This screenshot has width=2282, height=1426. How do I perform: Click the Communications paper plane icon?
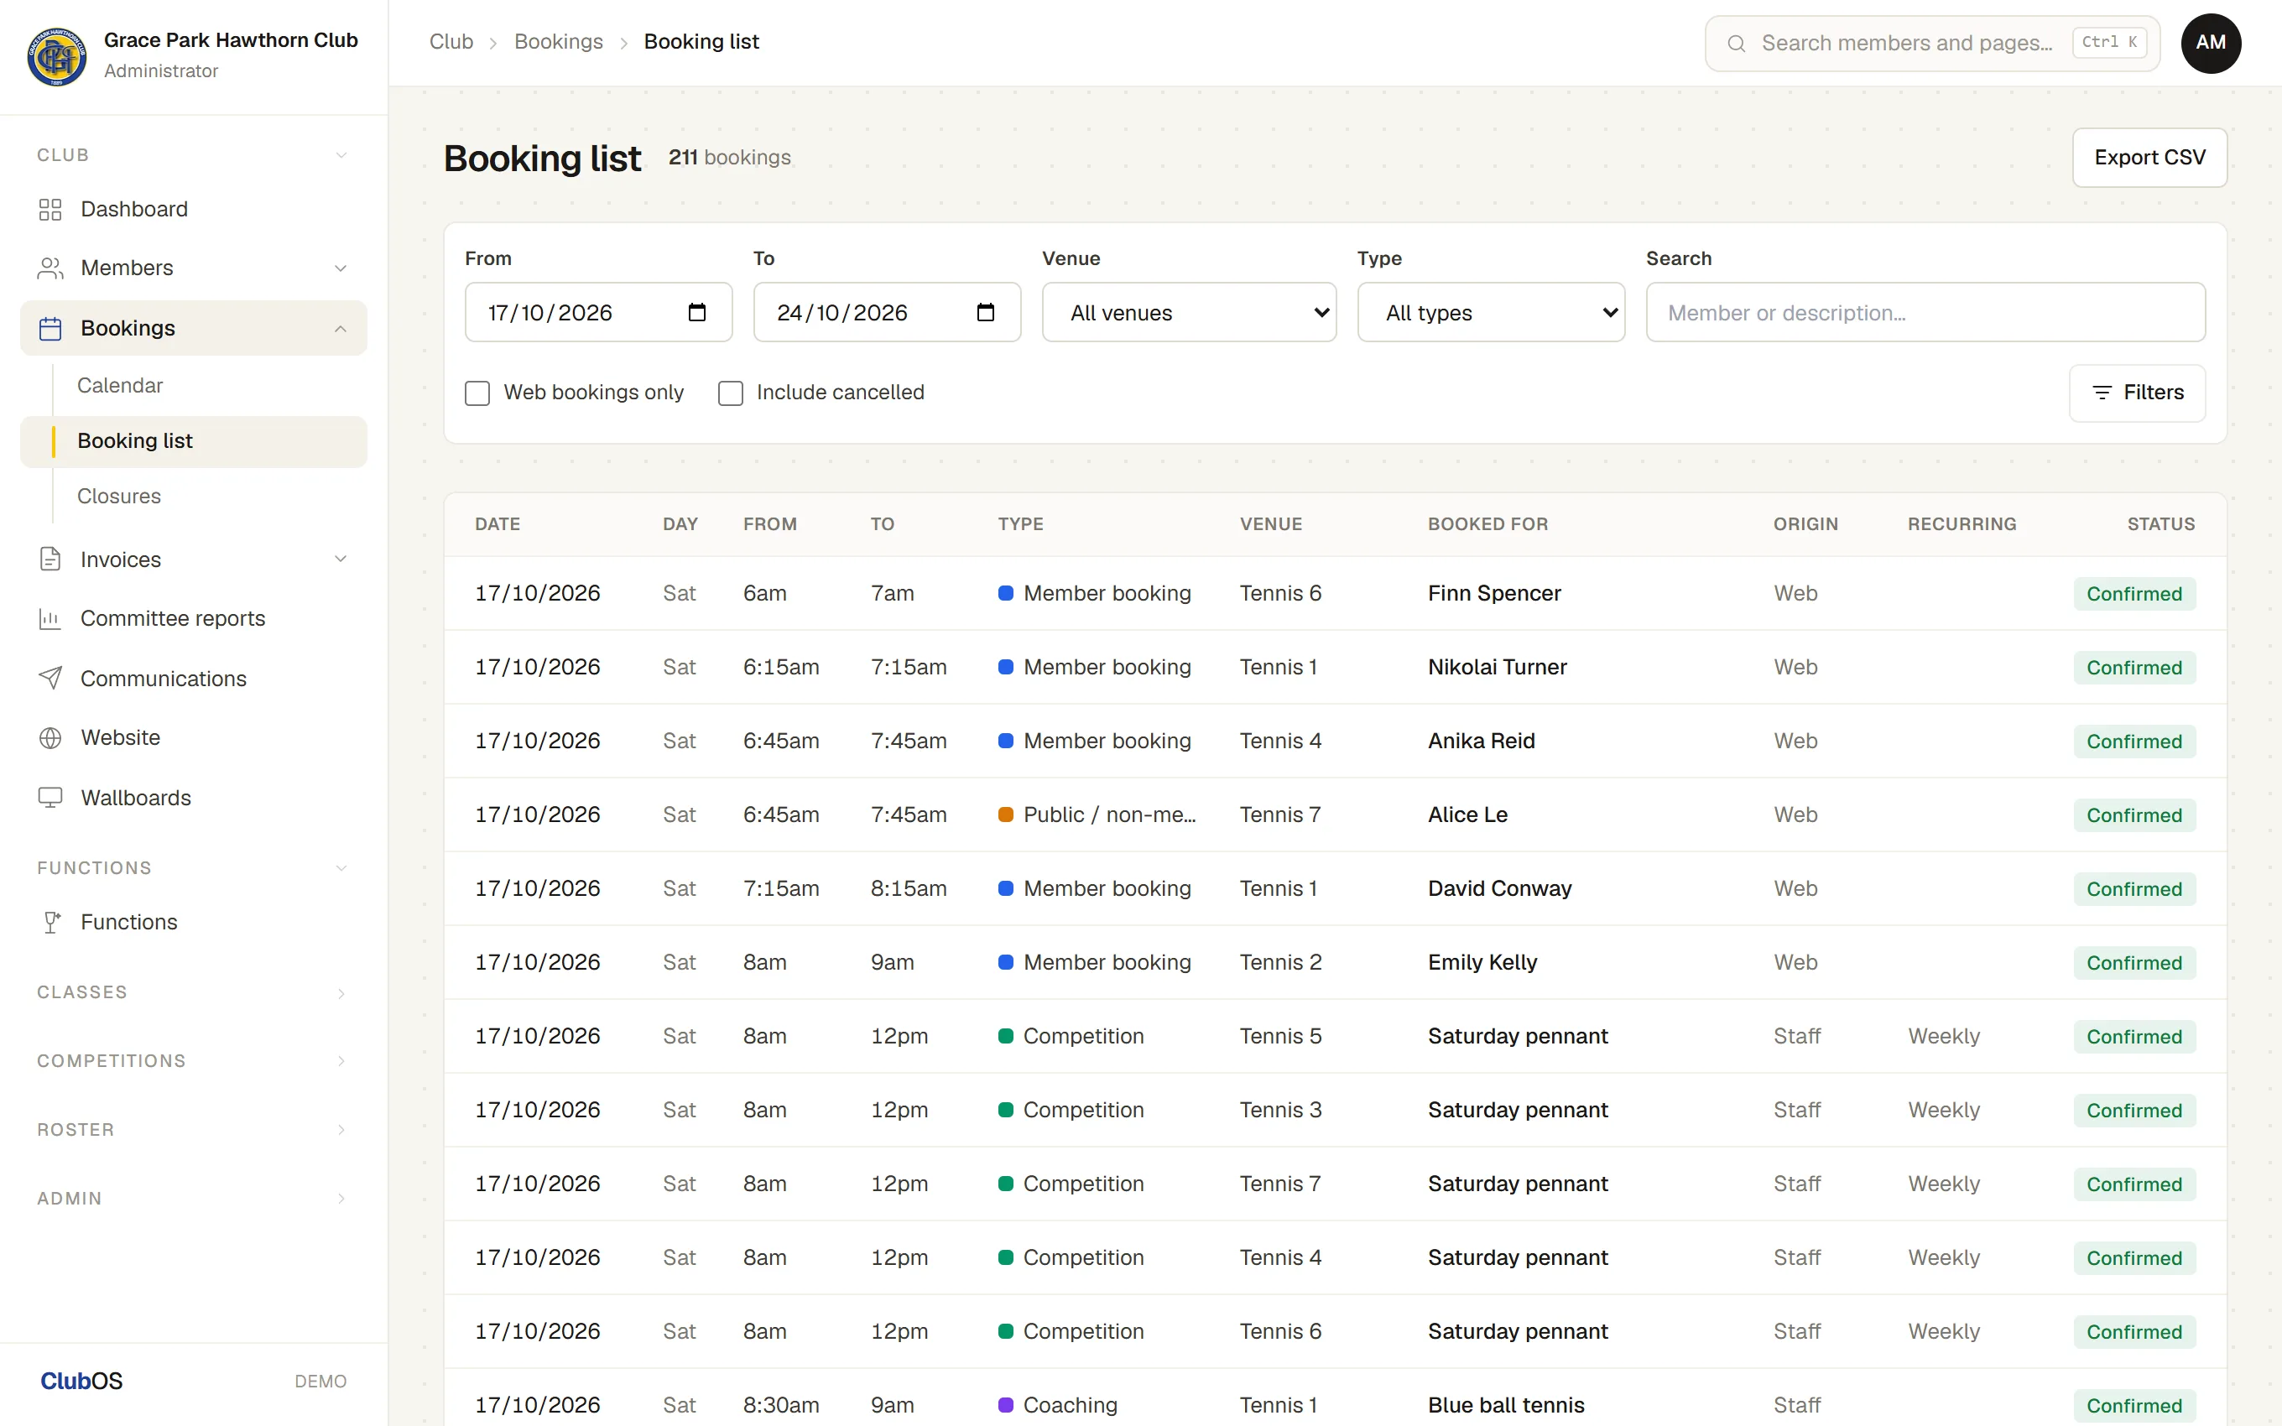point(50,678)
